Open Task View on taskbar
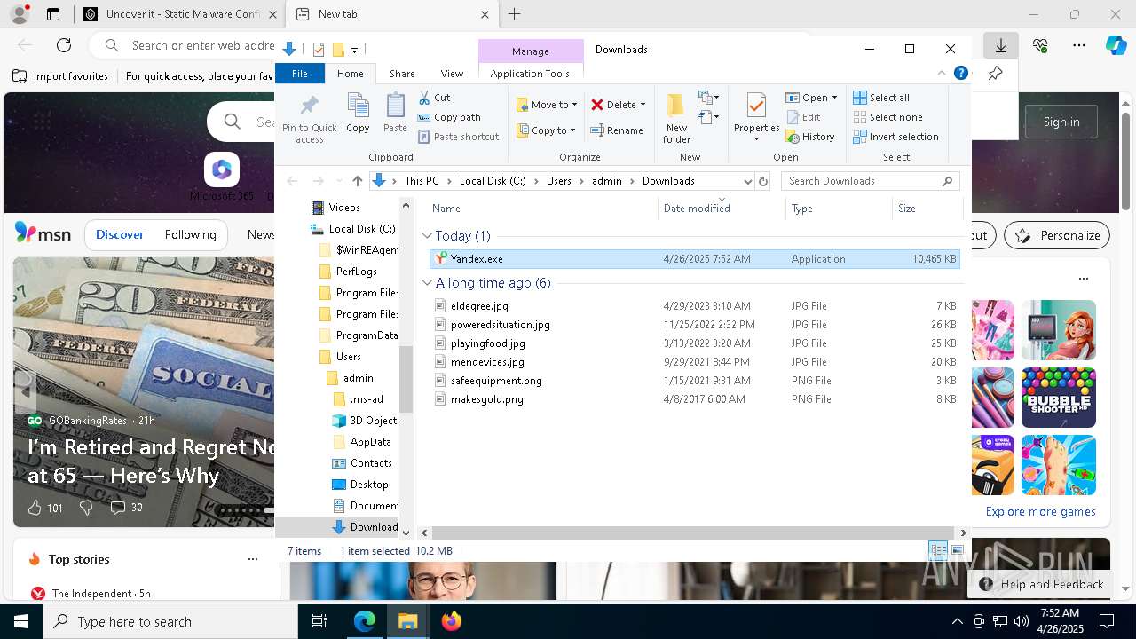The height and width of the screenshot is (639, 1136). pyautogui.click(x=319, y=621)
